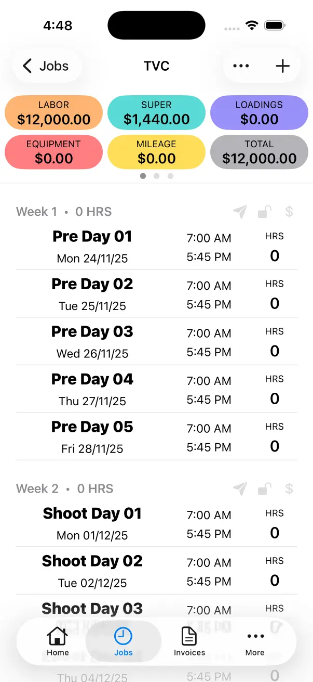The width and height of the screenshot is (313, 682).
Task: Switch to the Invoices tab
Action: [x=189, y=642]
